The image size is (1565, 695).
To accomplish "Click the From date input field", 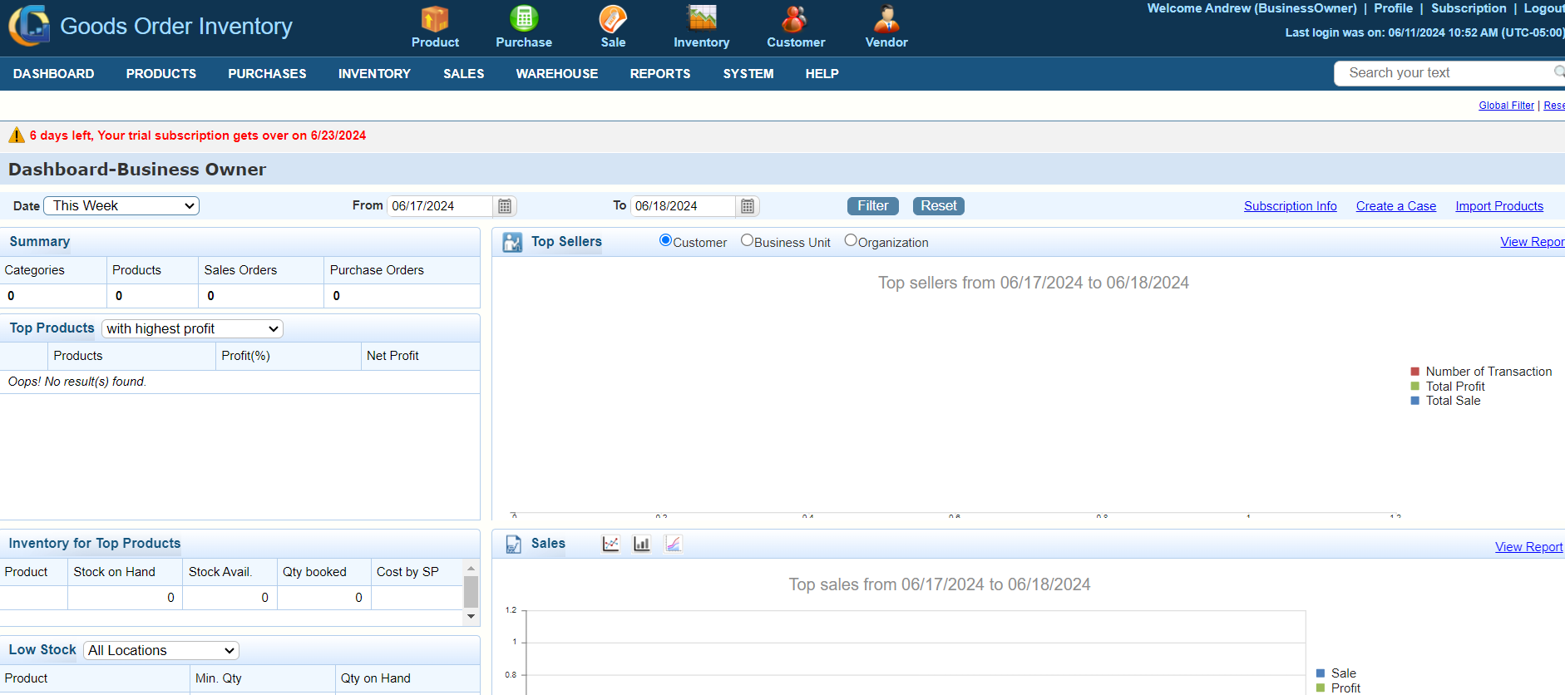I will tap(440, 206).
